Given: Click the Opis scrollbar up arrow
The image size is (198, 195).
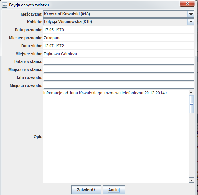Looking at the screenshot, I should click(x=191, y=93).
